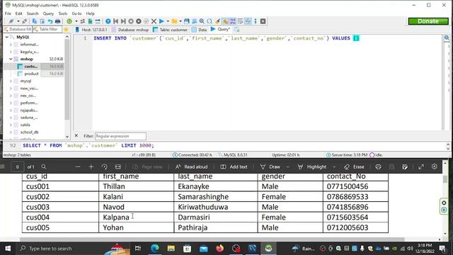Viewport: 453px width, 255px height.
Task: Click the blue Help question mark icon
Action: 108,21
